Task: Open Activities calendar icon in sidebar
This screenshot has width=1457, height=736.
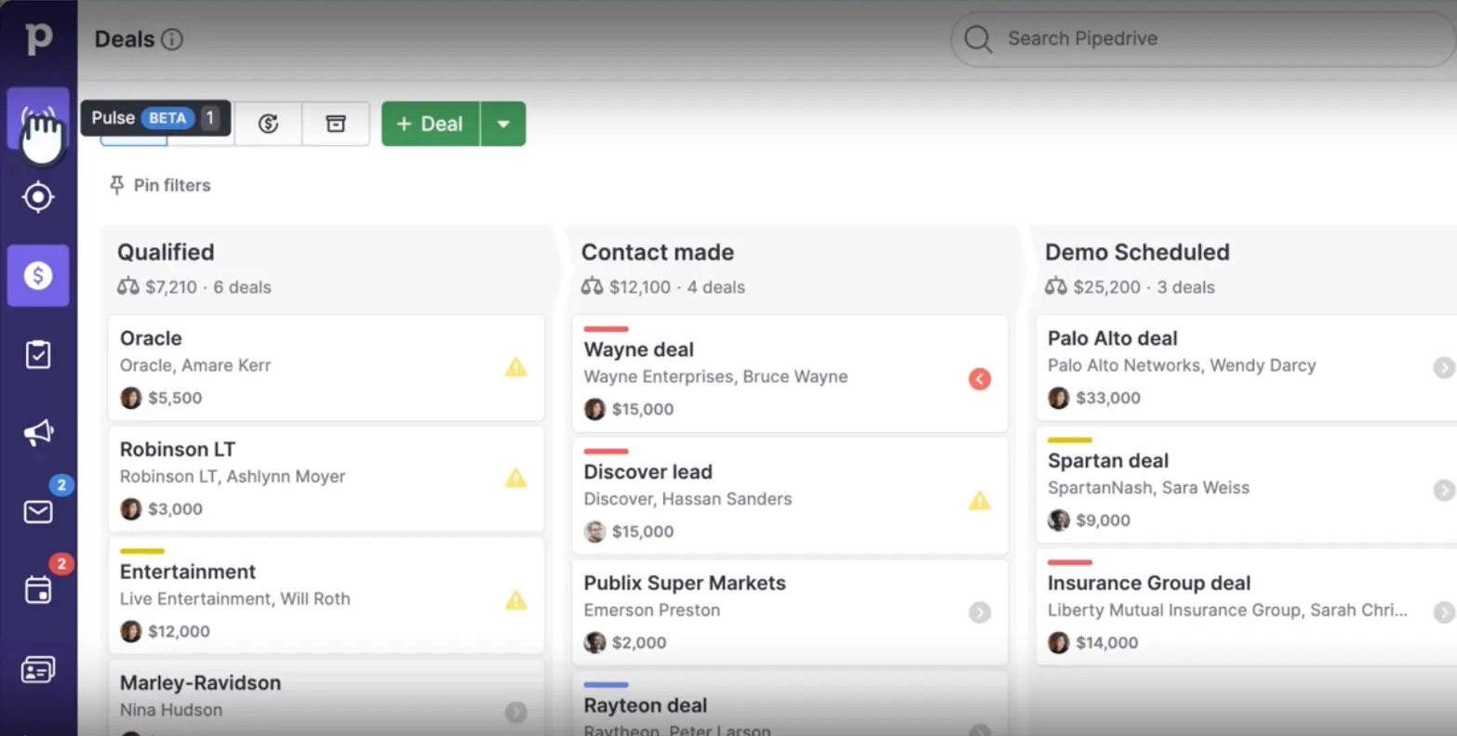Action: 38,590
